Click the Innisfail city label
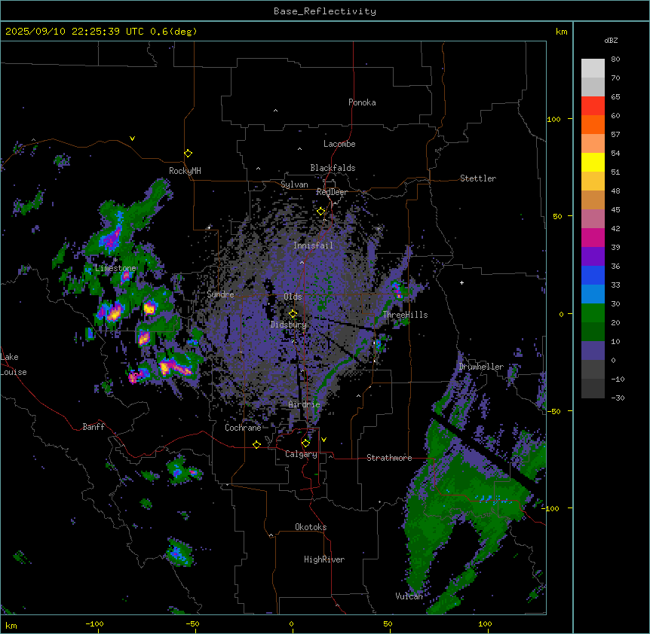Viewport: 650px width, 634px height. pos(313,245)
